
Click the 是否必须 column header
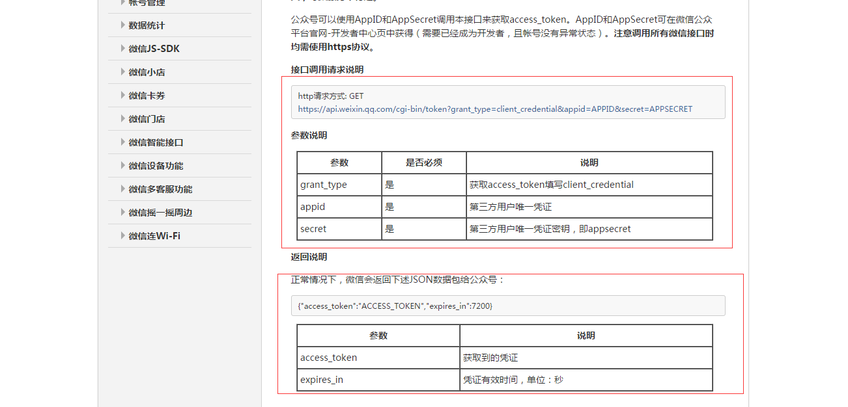tap(424, 163)
